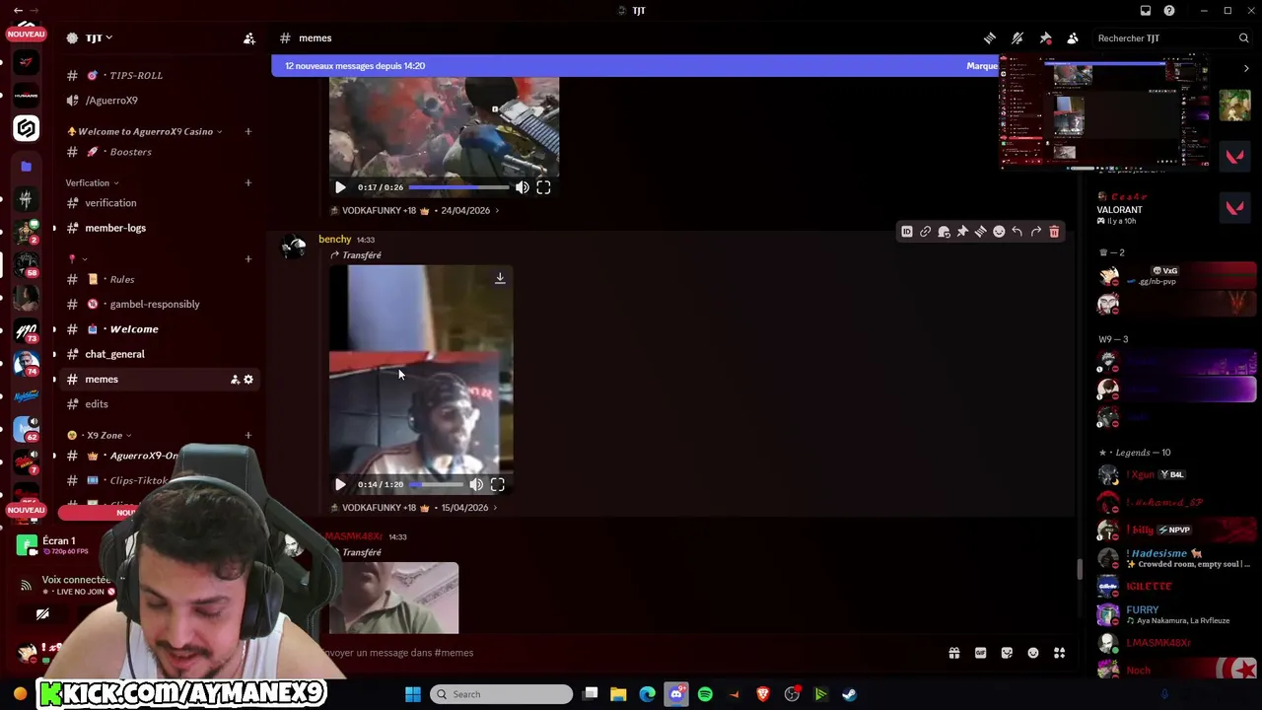Delete benchy's message with trash icon
Viewport: 1262px width, 710px height.
(1054, 232)
